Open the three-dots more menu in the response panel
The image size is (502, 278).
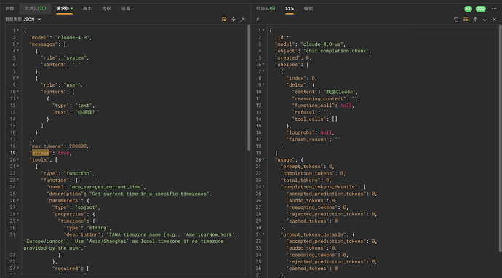point(494,9)
